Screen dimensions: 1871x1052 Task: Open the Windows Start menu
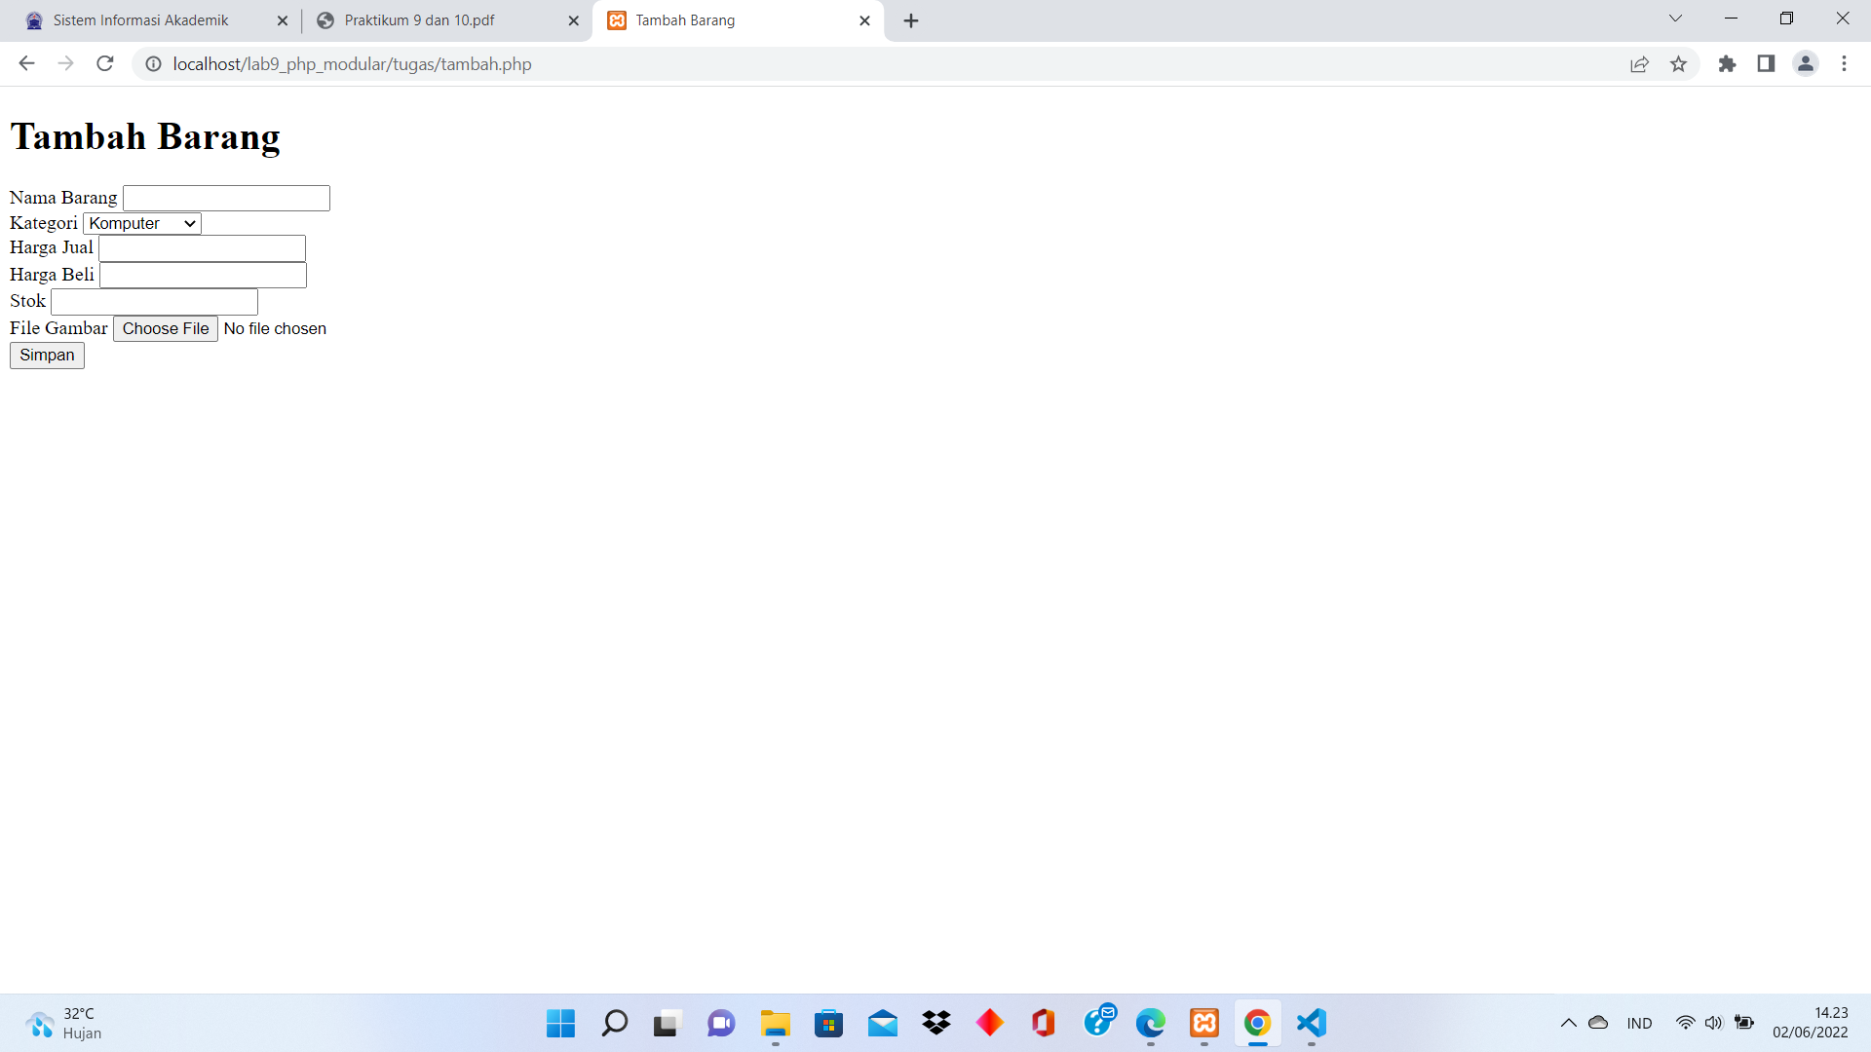click(560, 1023)
